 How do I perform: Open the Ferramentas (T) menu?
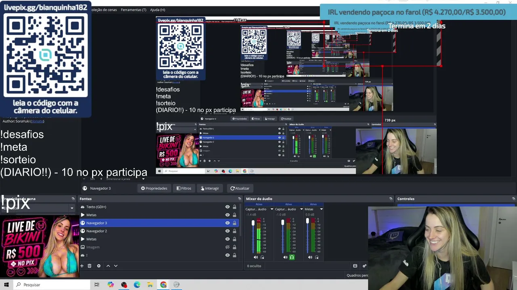133,10
